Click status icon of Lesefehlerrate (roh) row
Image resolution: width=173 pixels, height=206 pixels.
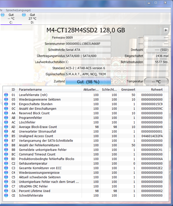pyautogui.click(x=6, y=95)
